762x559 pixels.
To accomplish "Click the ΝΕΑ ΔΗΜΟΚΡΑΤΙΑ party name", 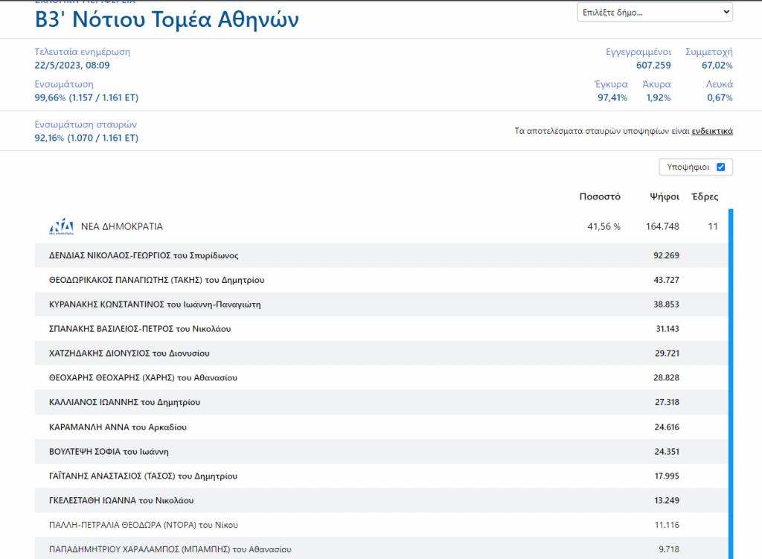I will tap(121, 226).
